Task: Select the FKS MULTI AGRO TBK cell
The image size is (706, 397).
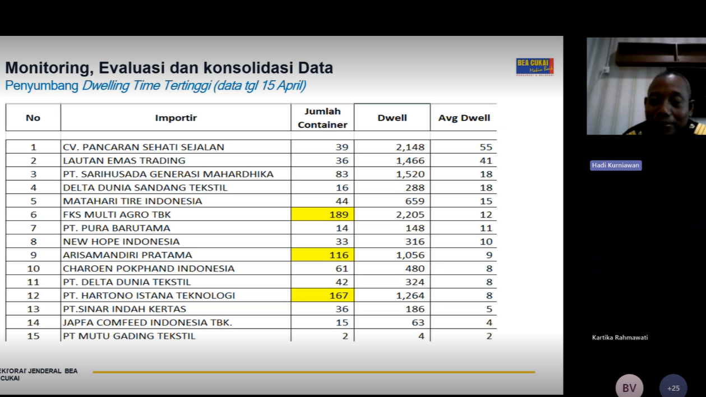Action: pos(117,214)
